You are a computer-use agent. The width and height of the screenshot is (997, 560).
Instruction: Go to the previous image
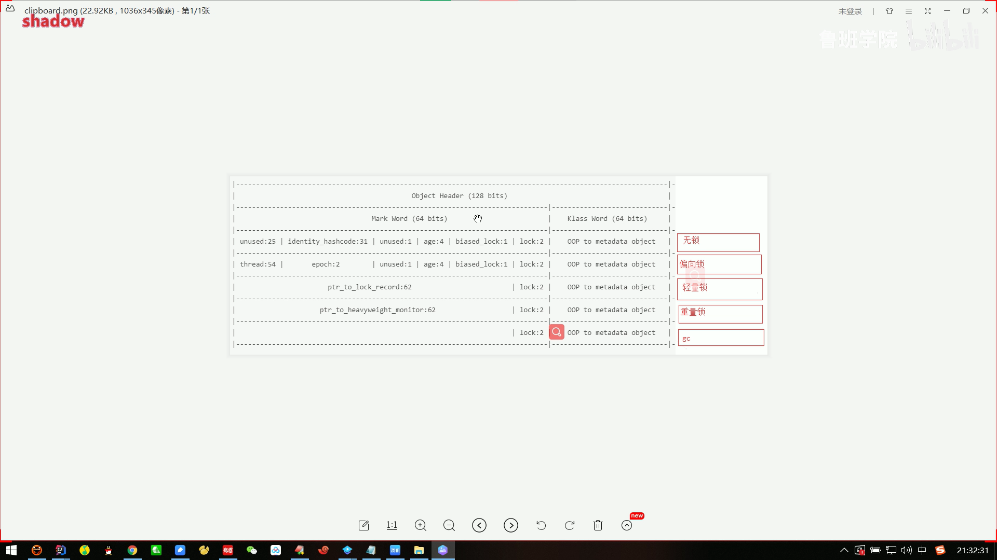pyautogui.click(x=479, y=525)
